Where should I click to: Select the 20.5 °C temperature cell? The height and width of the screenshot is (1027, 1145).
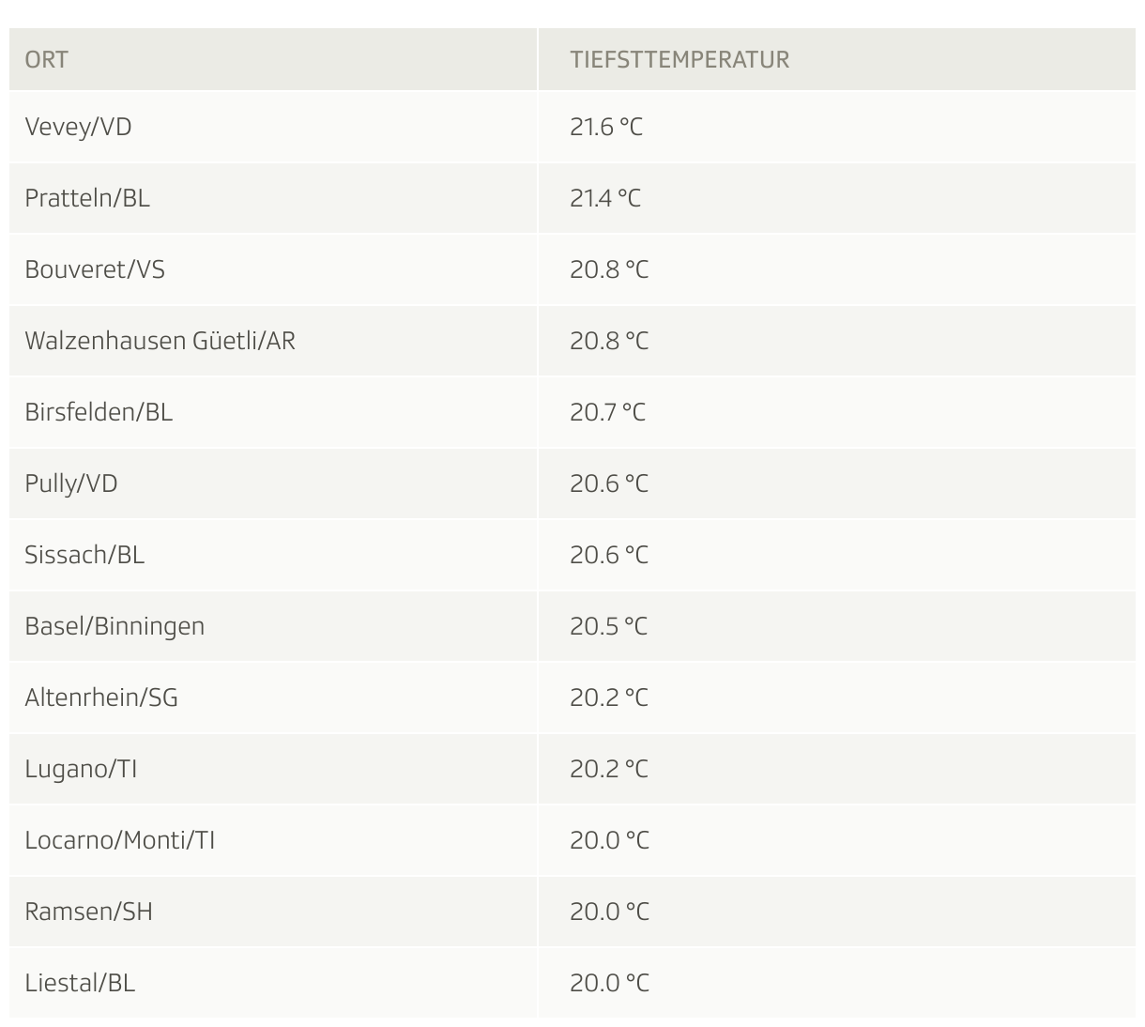837,626
